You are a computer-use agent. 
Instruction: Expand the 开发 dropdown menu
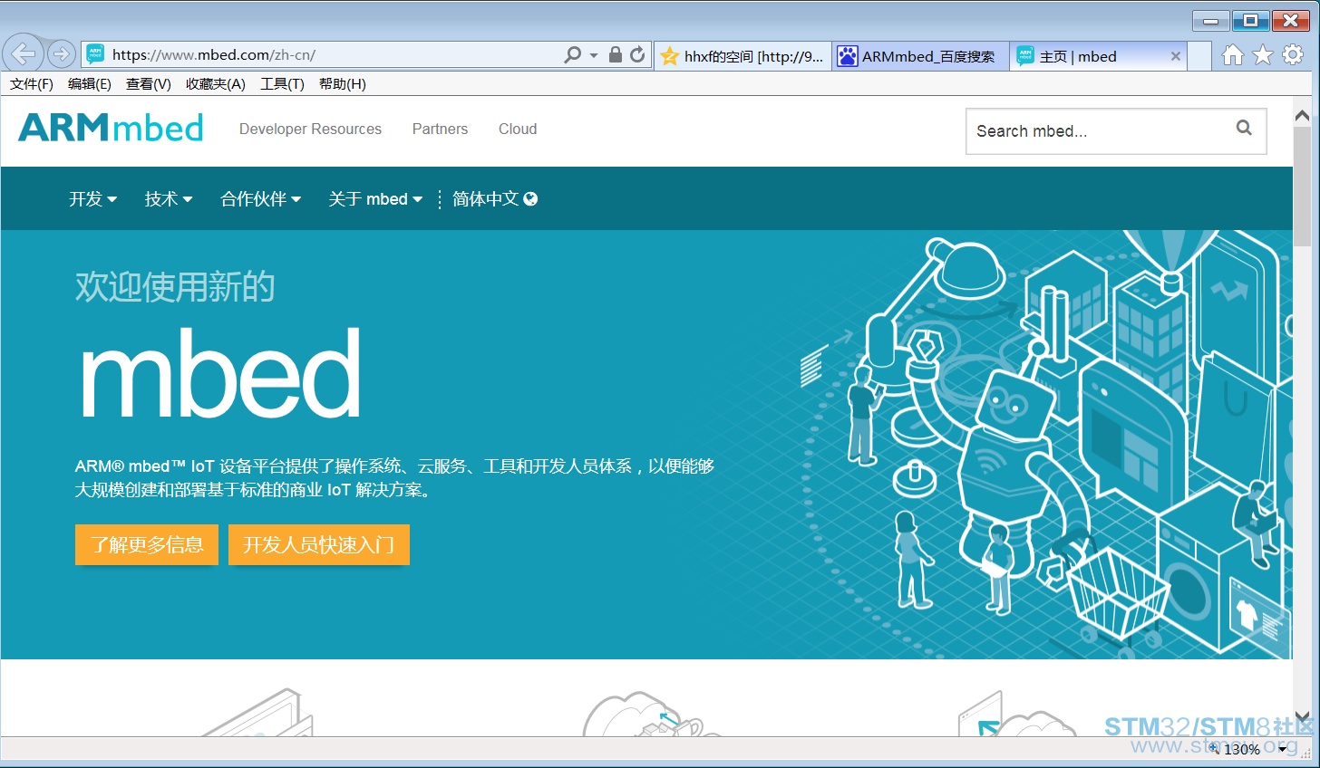[x=93, y=198]
